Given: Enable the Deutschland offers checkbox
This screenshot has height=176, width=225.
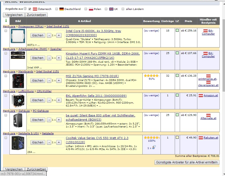Looking at the screenshot, I should tap(57, 9).
